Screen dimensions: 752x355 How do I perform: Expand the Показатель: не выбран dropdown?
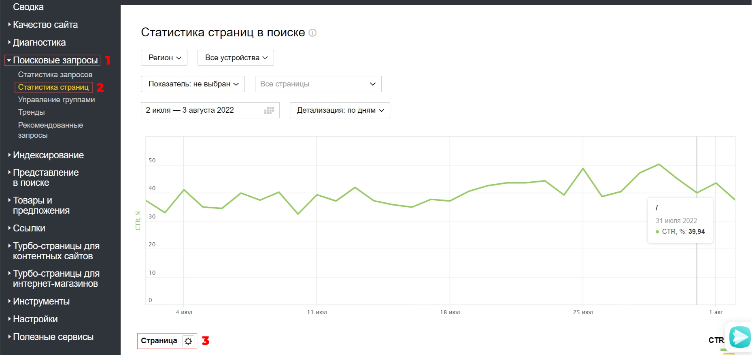[x=193, y=84]
